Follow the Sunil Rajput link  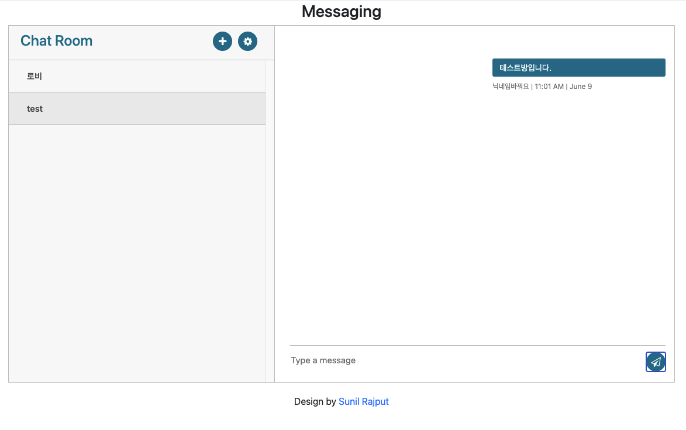pos(364,401)
